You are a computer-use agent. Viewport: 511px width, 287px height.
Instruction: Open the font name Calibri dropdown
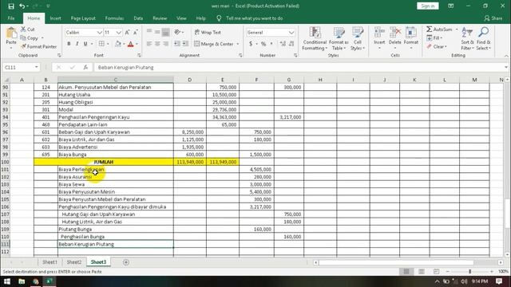[99, 33]
